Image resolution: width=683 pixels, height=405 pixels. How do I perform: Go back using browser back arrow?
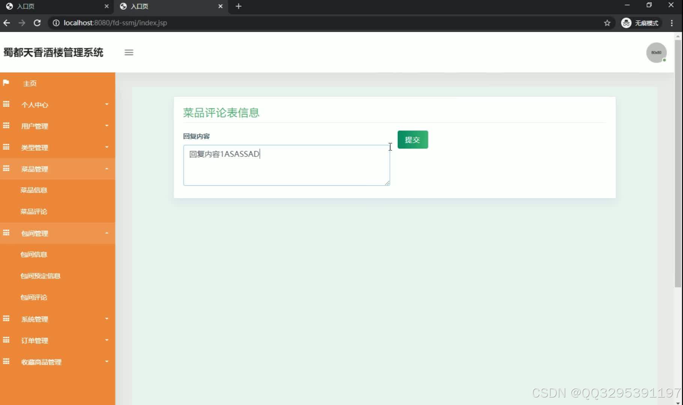click(x=7, y=23)
